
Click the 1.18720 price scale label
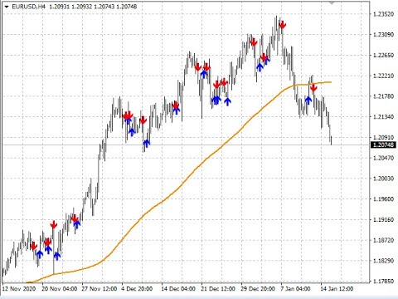point(383,240)
